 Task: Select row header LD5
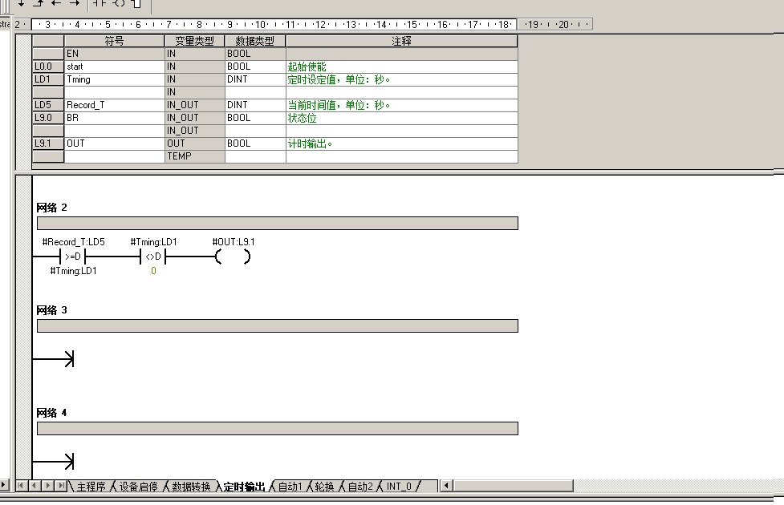click(x=48, y=105)
